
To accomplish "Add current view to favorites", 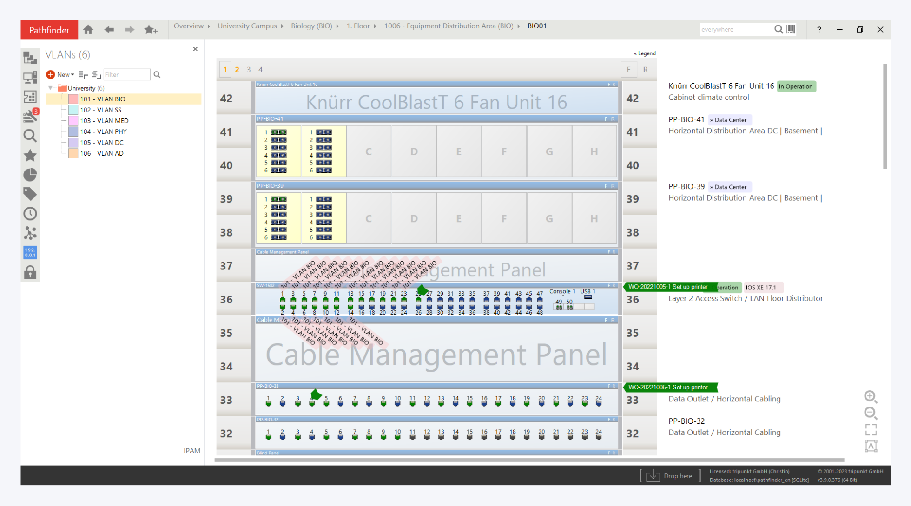I will [151, 30].
